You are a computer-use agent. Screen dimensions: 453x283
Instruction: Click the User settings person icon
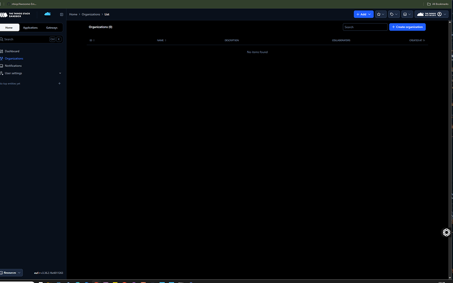point(2,73)
